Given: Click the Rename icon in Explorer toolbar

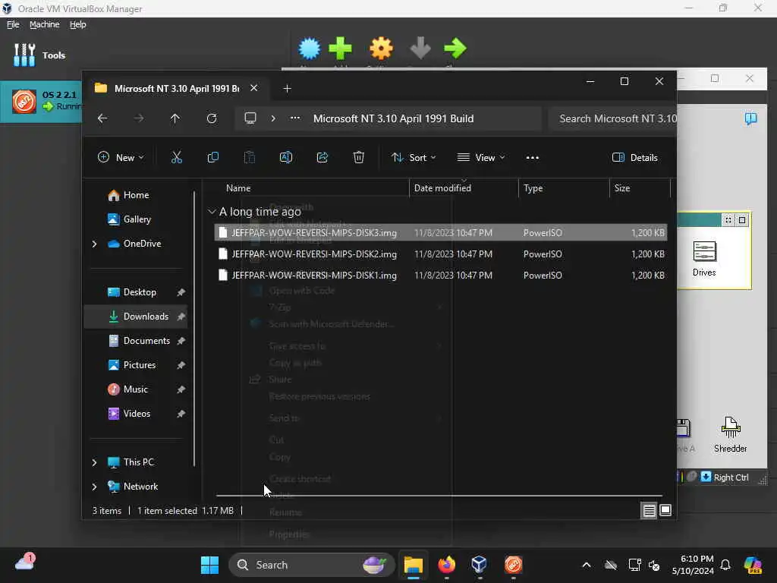Looking at the screenshot, I should (x=286, y=158).
